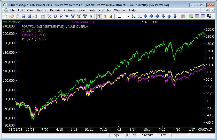217x140 pixels.
Task: Click the '221,379 (- 37)' green value
Action: pos(32,31)
